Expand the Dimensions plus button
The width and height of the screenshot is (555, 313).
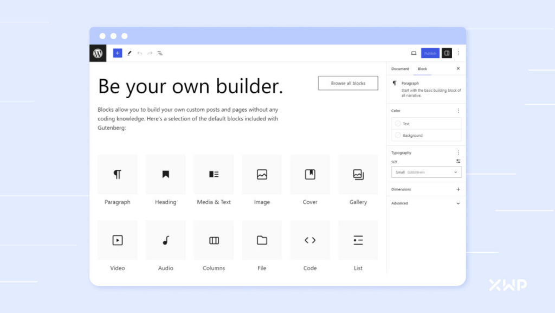point(458,189)
